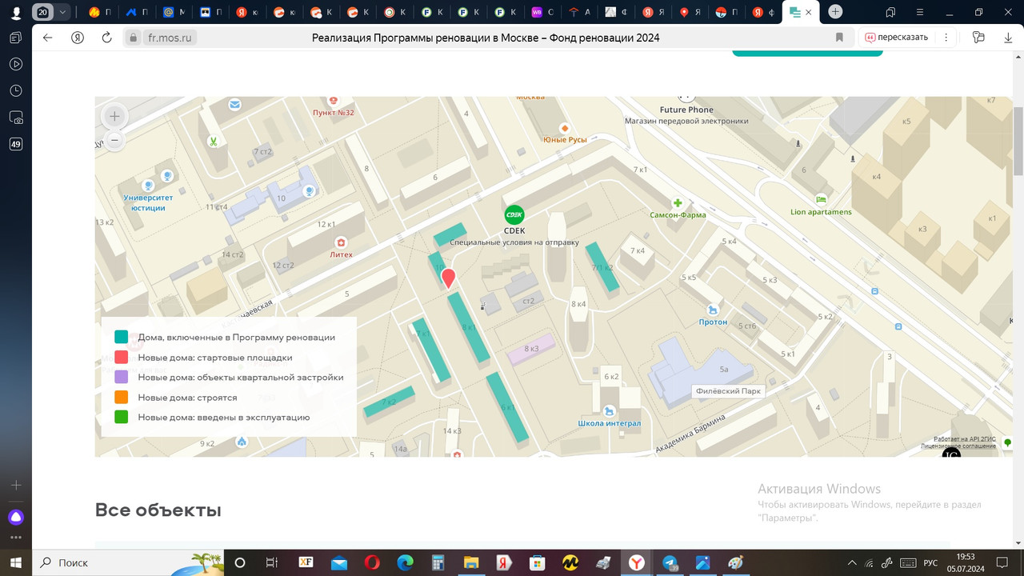Select the Самсон-Фарма pharmacy cross icon

pyautogui.click(x=678, y=203)
